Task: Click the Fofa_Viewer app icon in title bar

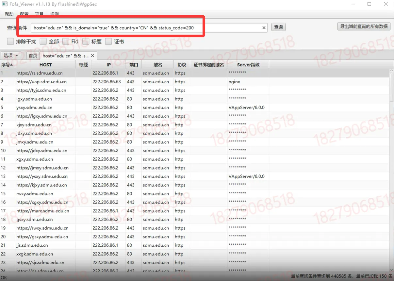Action: point(5,4)
